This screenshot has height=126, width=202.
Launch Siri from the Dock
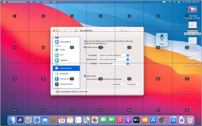[20, 120]
